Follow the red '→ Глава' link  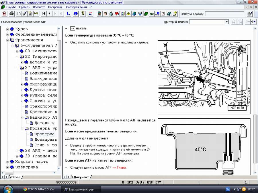120,168
